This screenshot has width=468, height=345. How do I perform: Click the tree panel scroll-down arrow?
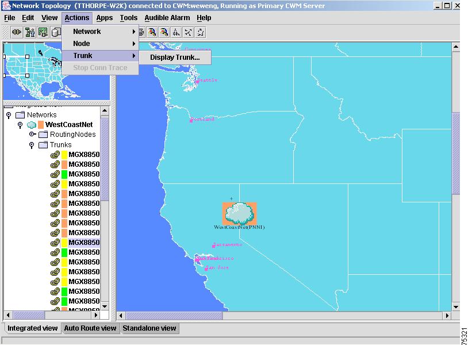click(105, 306)
